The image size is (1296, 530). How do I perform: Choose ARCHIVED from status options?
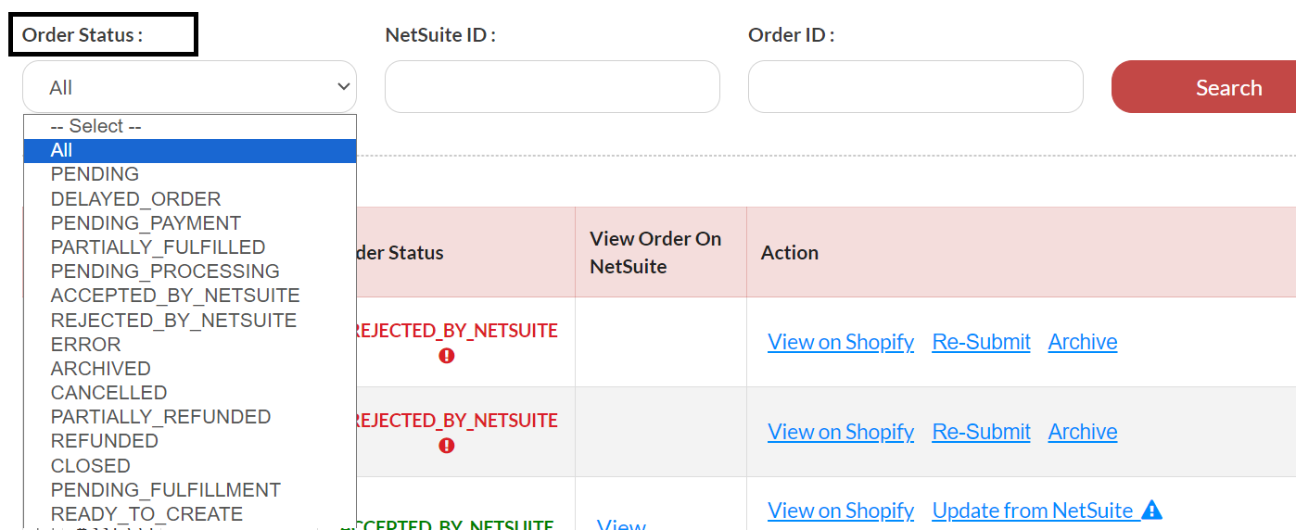(100, 369)
